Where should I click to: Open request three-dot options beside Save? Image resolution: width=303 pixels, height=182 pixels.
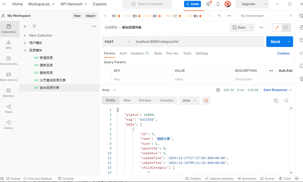[x=261, y=27]
